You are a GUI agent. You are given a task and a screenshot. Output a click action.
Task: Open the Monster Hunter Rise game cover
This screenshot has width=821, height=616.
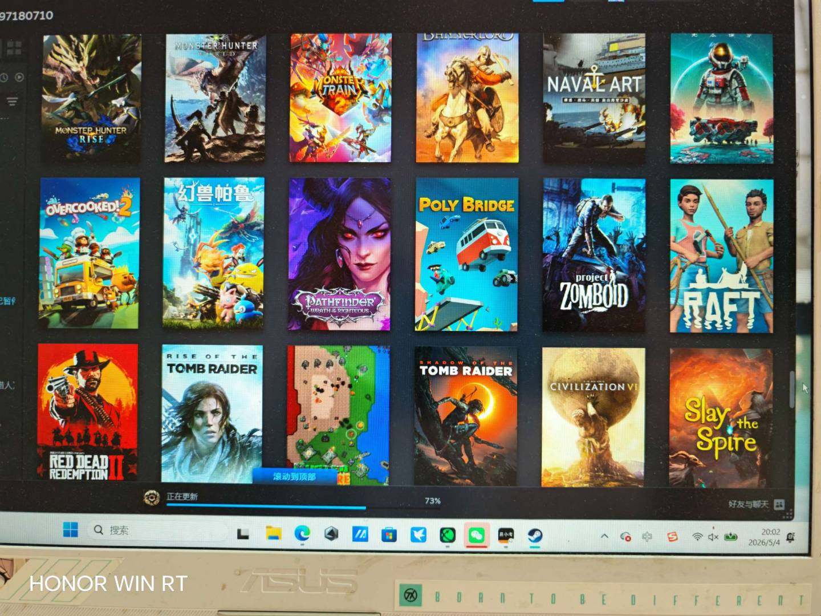point(91,98)
